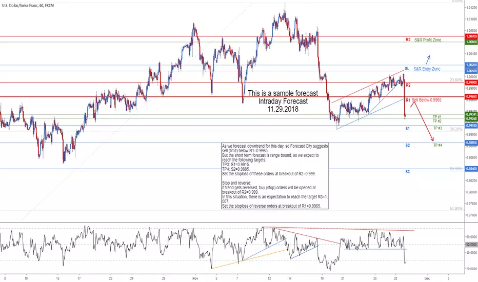The height and width of the screenshot is (282, 478).
Task: Select the 61.80% Fibonacci label
Action: click(x=456, y=208)
